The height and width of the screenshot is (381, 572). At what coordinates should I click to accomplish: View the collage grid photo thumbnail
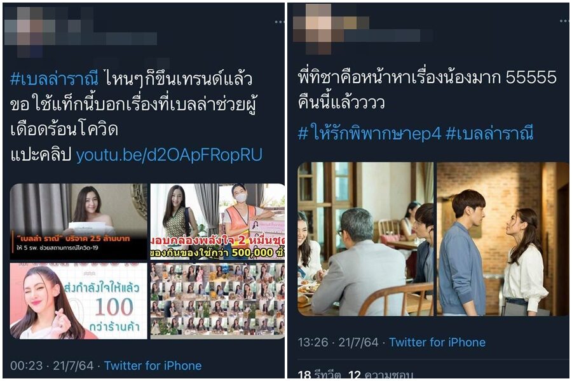217,301
